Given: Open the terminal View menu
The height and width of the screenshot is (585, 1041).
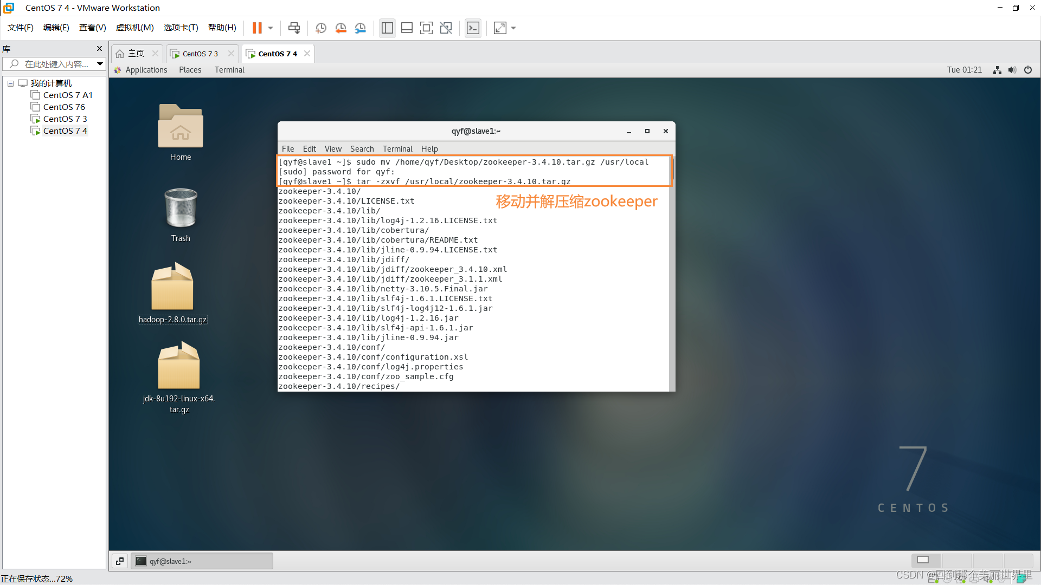Looking at the screenshot, I should pos(333,149).
